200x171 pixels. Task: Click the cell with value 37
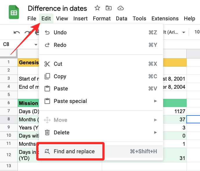[x=175, y=119]
